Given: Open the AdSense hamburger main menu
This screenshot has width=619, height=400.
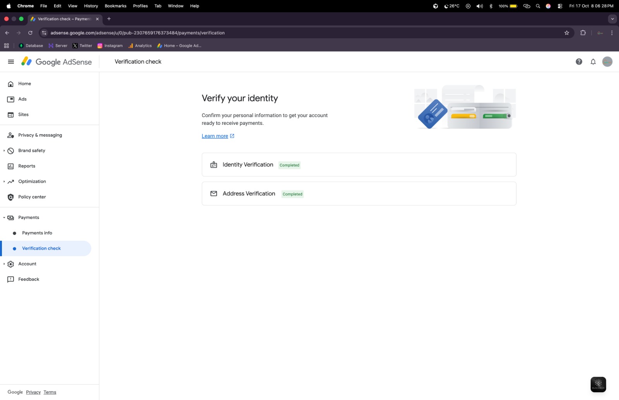Looking at the screenshot, I should coord(11,62).
